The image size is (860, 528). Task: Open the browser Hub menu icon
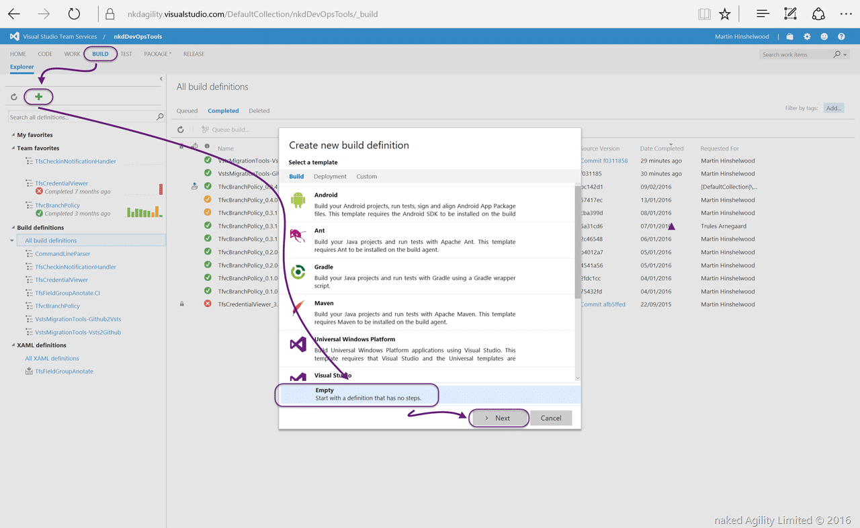(763, 13)
